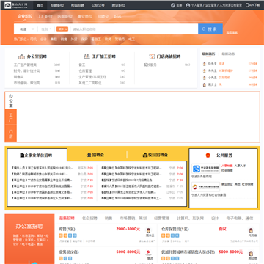Select the 计算机、互联网 job tab
This screenshot has width=264, height=264.
point(190,219)
